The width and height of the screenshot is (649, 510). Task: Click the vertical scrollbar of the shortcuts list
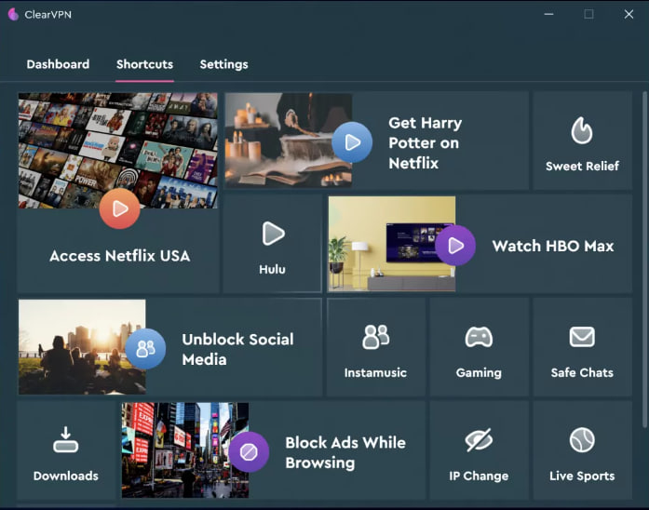point(644,261)
